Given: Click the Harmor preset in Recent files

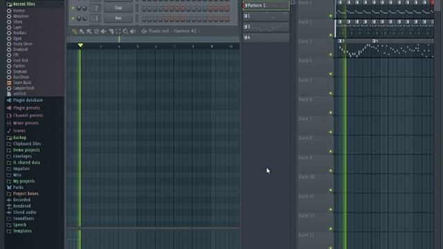Looking at the screenshot, I should (19, 11).
